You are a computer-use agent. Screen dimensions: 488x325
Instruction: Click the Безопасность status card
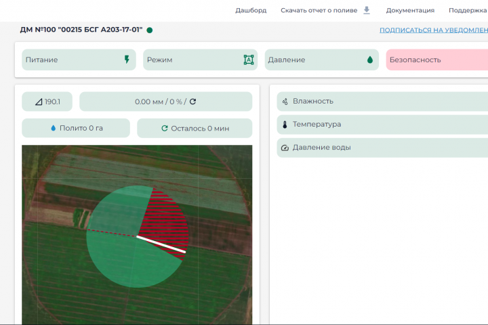(x=437, y=60)
